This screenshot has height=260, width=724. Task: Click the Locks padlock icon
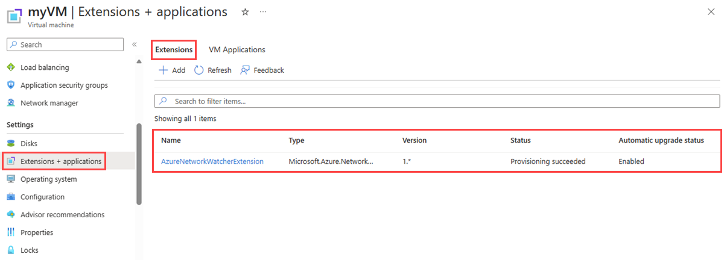[11, 250]
